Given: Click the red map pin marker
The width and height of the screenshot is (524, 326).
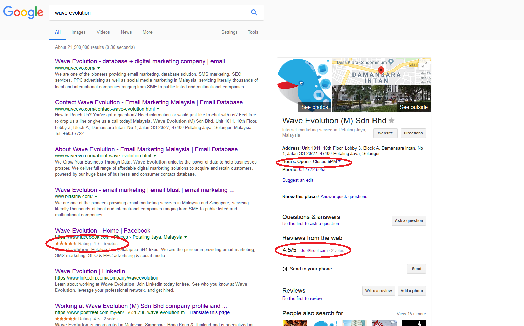Looking at the screenshot, I should pos(381,70).
